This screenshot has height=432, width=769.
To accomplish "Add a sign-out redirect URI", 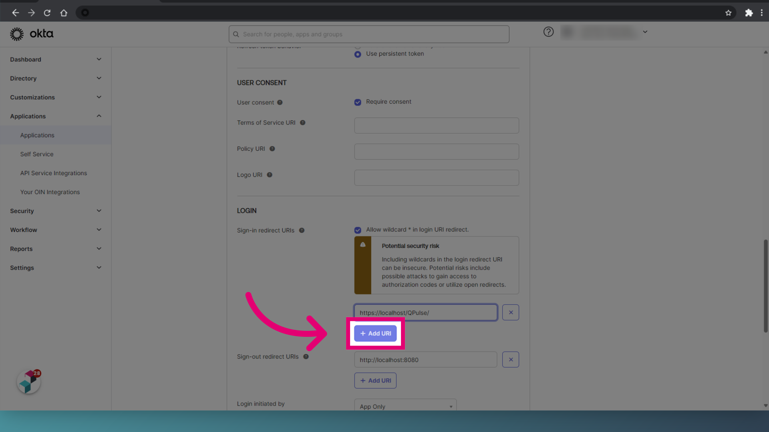I will [x=375, y=380].
